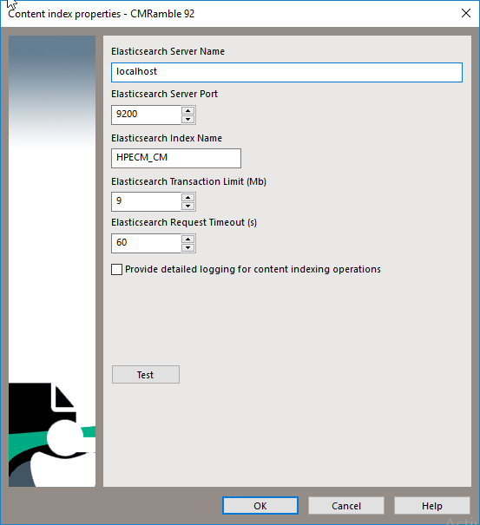Increase the Request Timeout value
The image size is (480, 525).
(x=187, y=239)
